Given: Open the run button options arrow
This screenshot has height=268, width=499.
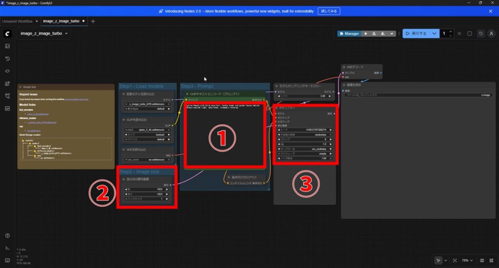Looking at the screenshot, I should pyautogui.click(x=434, y=34).
